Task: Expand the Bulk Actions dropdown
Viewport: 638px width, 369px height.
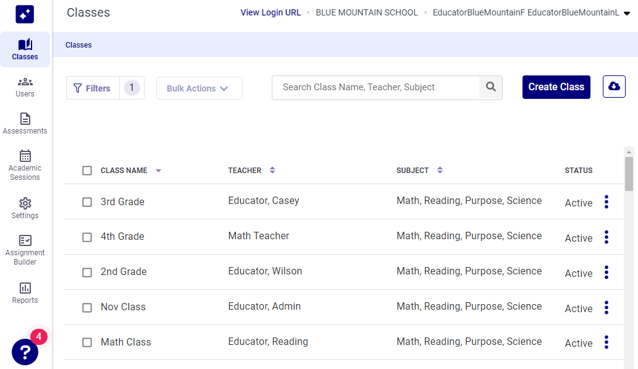Action: click(x=199, y=88)
